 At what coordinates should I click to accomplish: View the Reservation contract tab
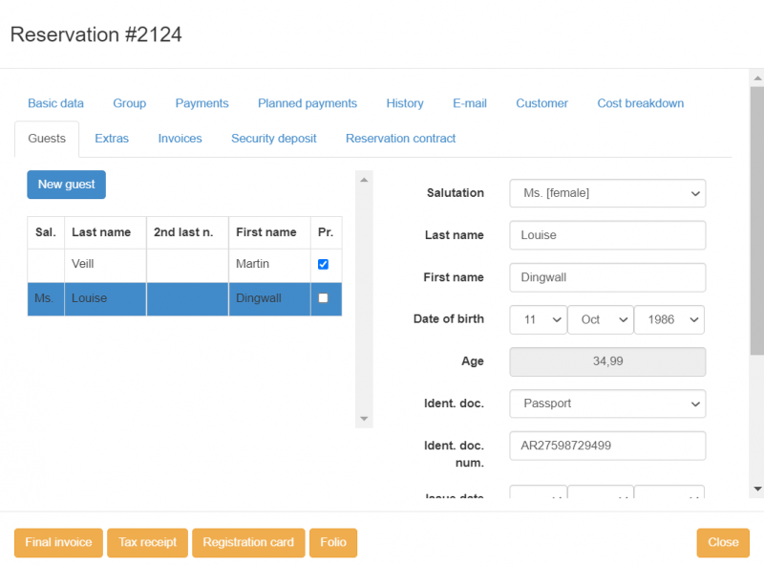pyautogui.click(x=400, y=139)
